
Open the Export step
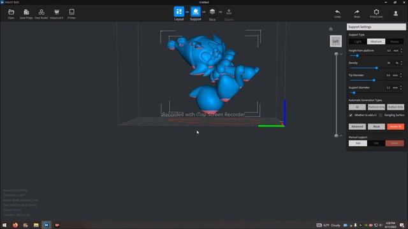pyautogui.click(x=229, y=14)
